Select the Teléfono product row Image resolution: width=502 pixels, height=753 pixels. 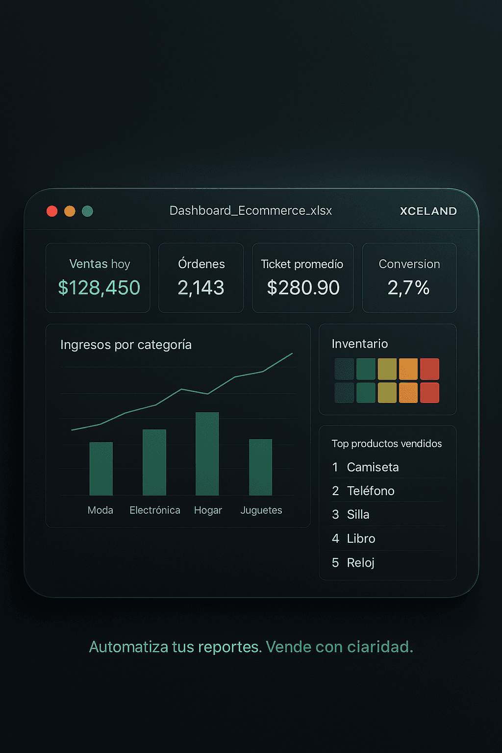pyautogui.click(x=388, y=491)
